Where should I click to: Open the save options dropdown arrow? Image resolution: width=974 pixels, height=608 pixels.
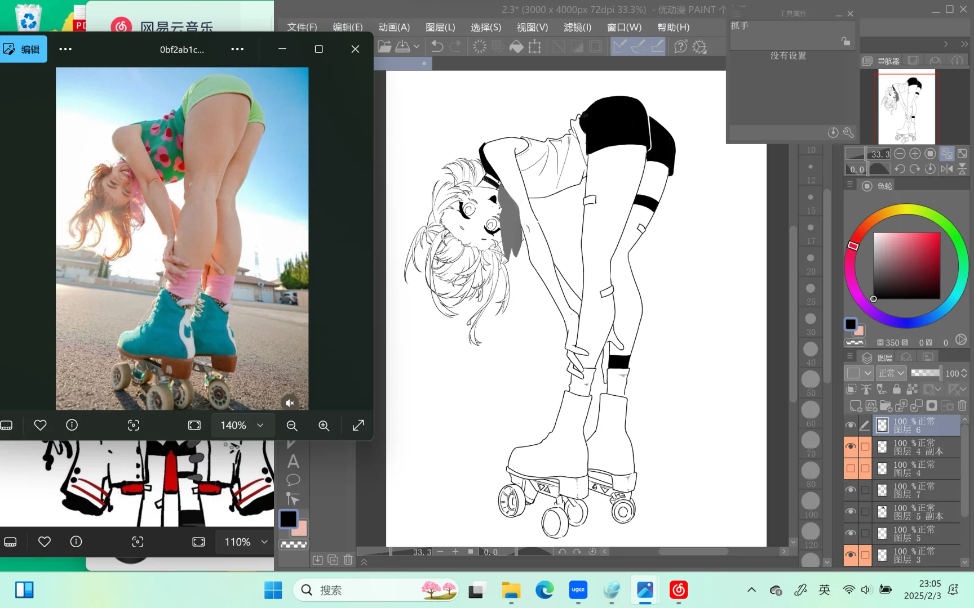417,47
